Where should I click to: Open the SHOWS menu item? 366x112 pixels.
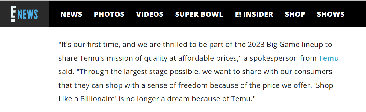pos(331,14)
